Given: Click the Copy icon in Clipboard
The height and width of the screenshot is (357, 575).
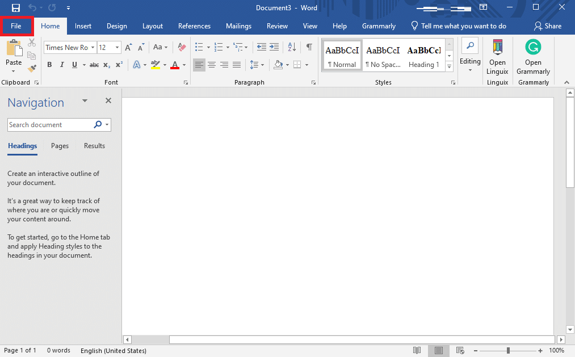Looking at the screenshot, I should point(32,56).
